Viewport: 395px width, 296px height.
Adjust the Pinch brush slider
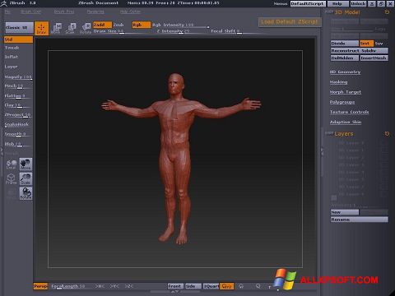18,86
